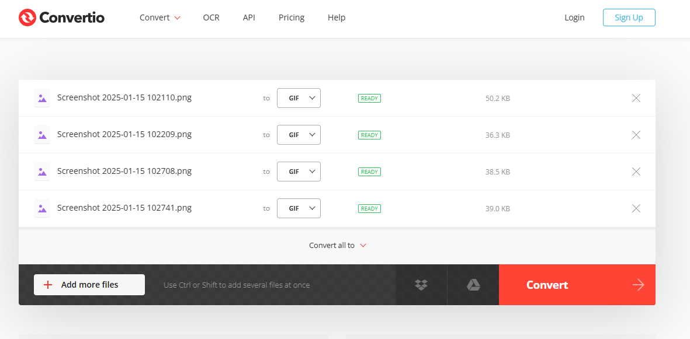Click READY status of 102741.png
Screen dimensions: 690x339
pyautogui.click(x=369, y=208)
